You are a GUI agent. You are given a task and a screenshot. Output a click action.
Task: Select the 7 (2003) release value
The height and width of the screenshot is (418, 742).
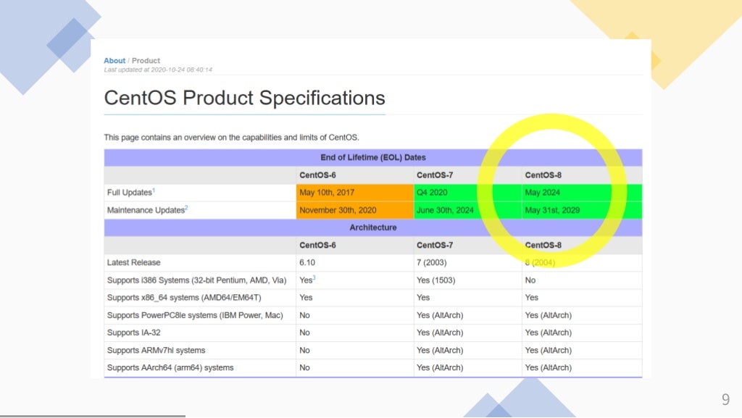pos(432,262)
